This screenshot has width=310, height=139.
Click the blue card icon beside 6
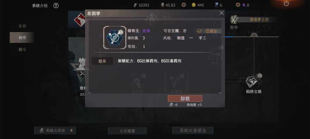(x=216, y=5)
